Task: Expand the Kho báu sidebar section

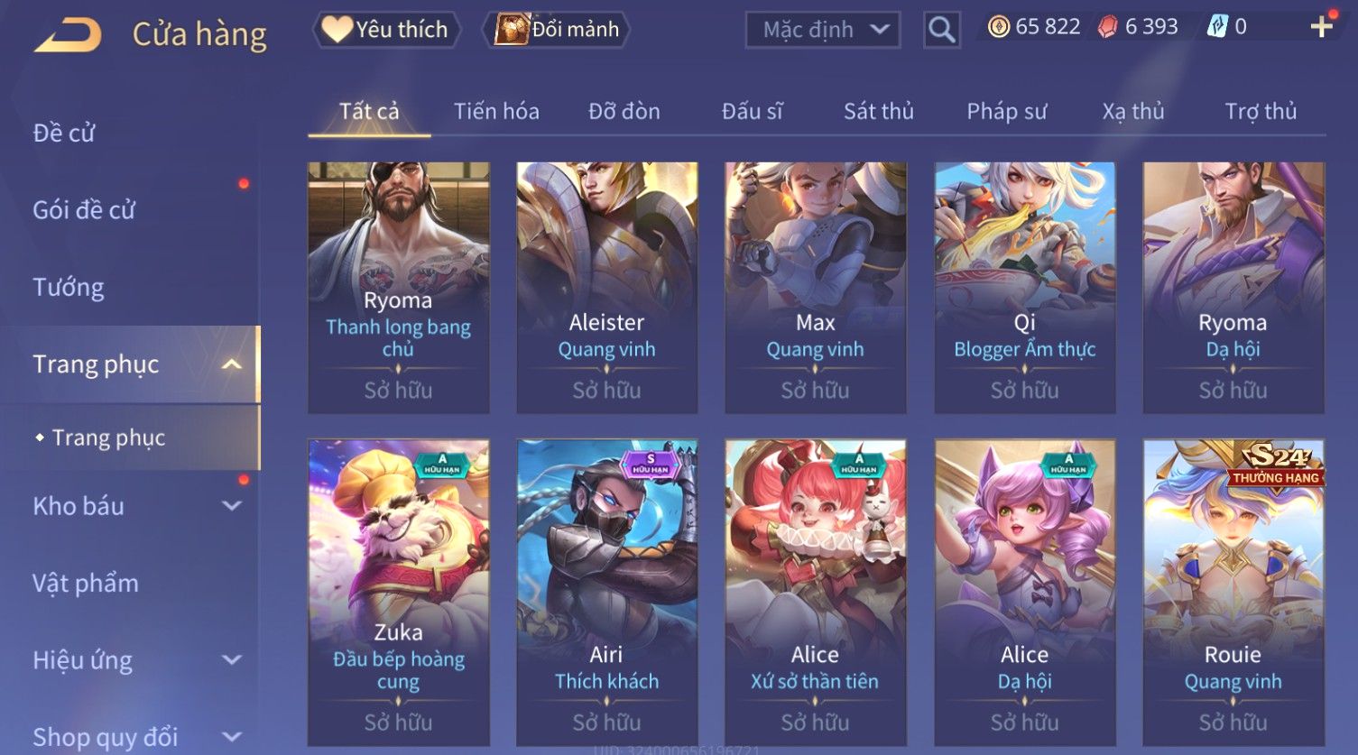Action: pyautogui.click(x=232, y=506)
